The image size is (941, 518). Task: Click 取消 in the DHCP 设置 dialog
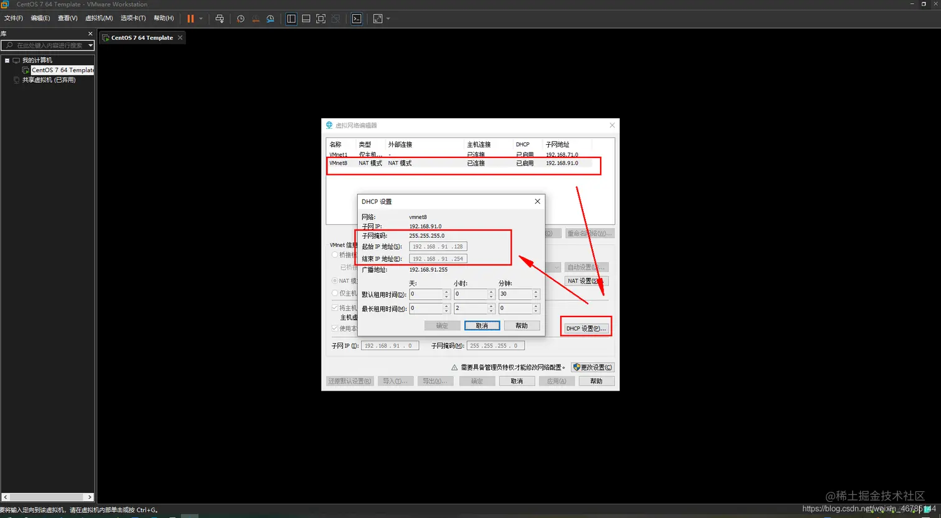[482, 325]
